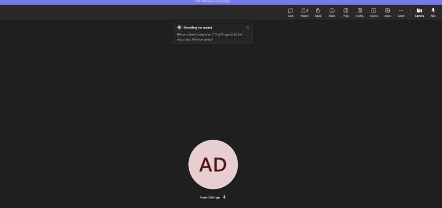The width and height of the screenshot is (442, 208).
Task: Click muted mic icon beside Adam Deltinger
Action: coord(224,197)
